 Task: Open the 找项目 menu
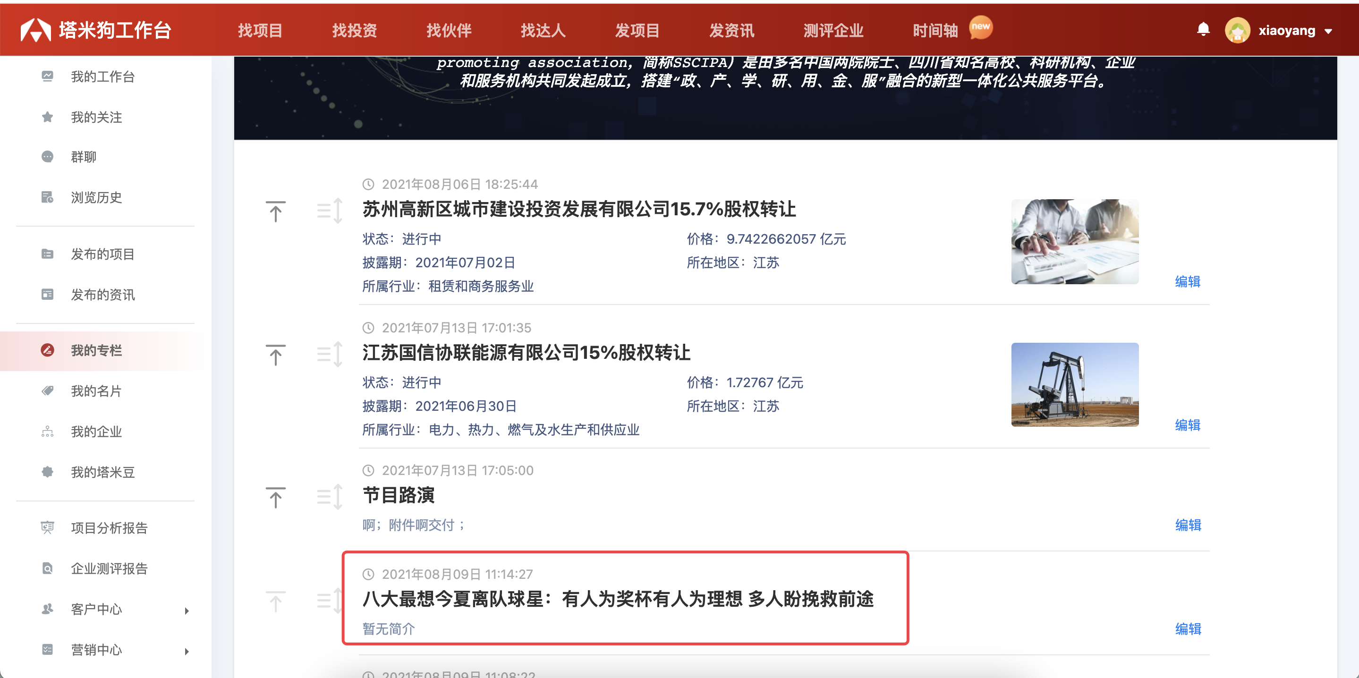[x=260, y=31]
